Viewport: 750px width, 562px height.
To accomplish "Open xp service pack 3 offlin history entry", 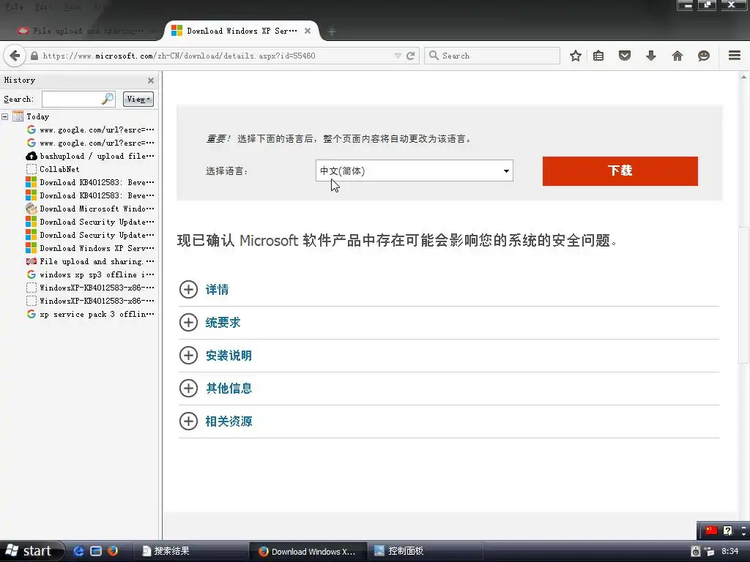I will click(x=90, y=314).
